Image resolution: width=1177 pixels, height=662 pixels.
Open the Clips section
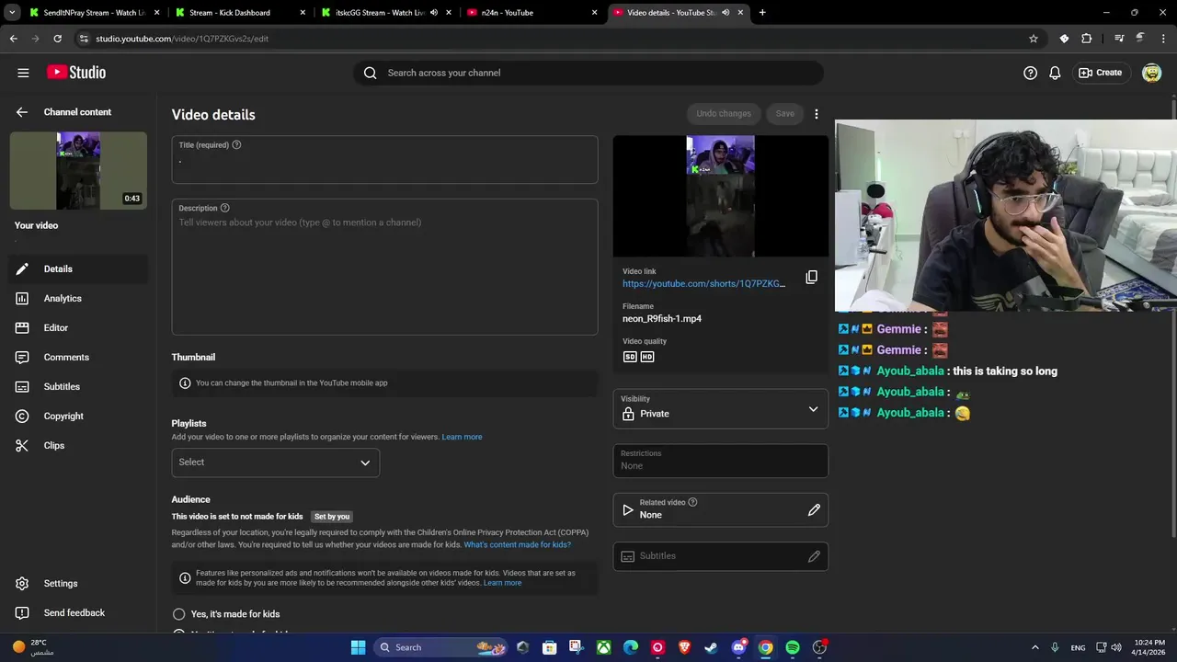pyautogui.click(x=78, y=445)
